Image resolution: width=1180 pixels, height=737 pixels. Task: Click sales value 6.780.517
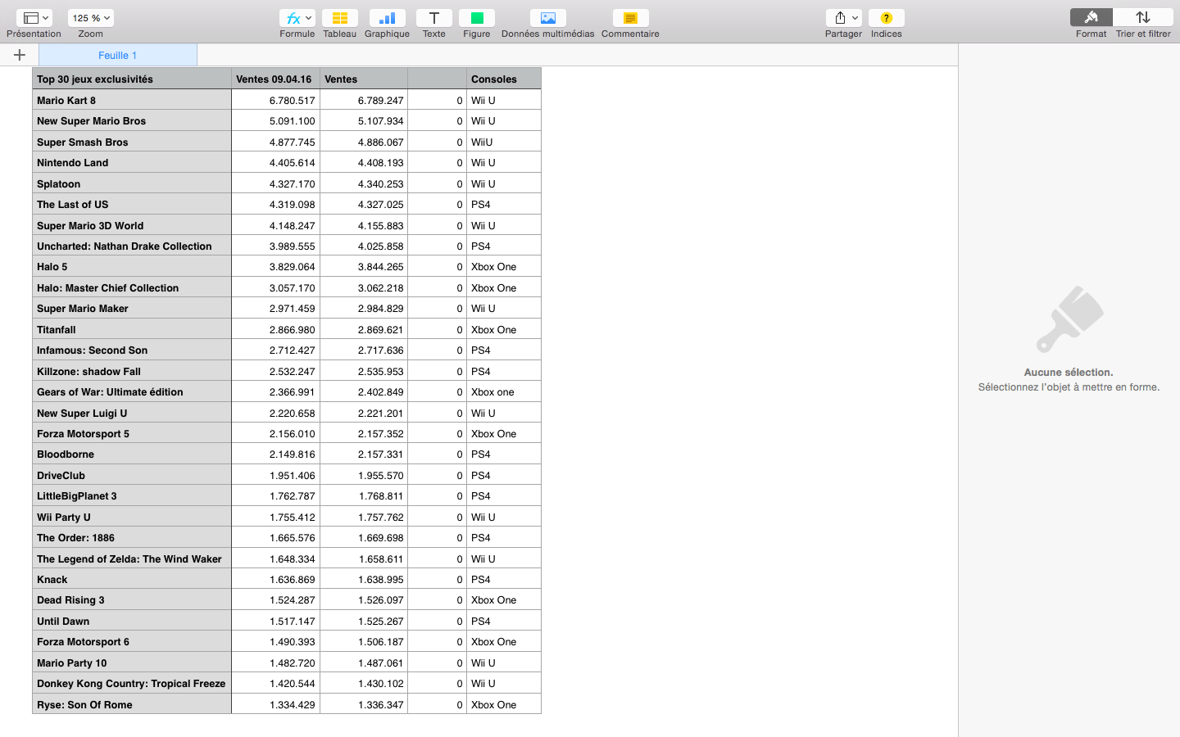[275, 100]
